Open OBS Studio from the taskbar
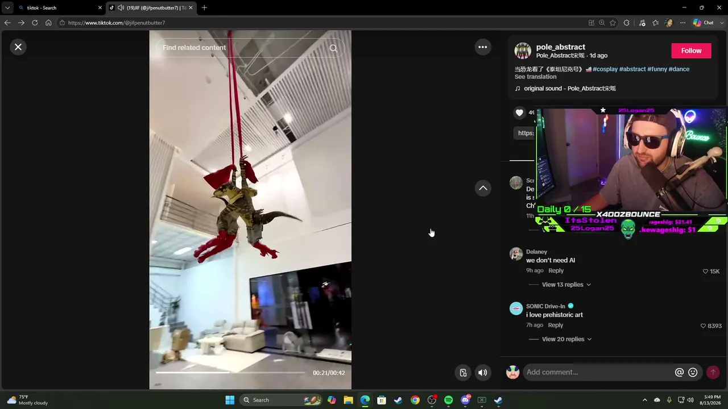This screenshot has height=409, width=728. (432, 400)
